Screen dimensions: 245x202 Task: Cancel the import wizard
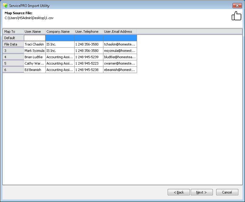pos(227,192)
